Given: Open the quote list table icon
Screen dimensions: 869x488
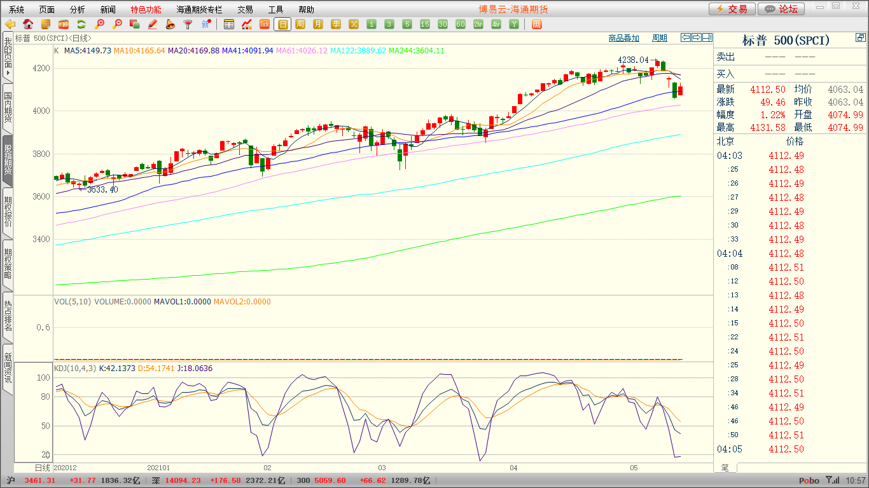Looking at the screenshot, I should [229, 24].
